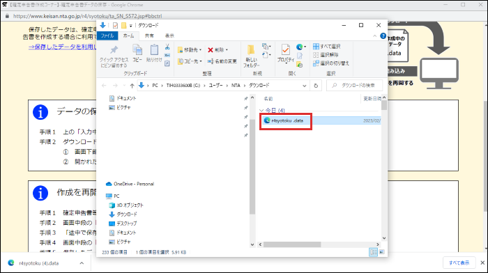Click the Forward arrow in Explorer navigation

pyautogui.click(x=115, y=86)
